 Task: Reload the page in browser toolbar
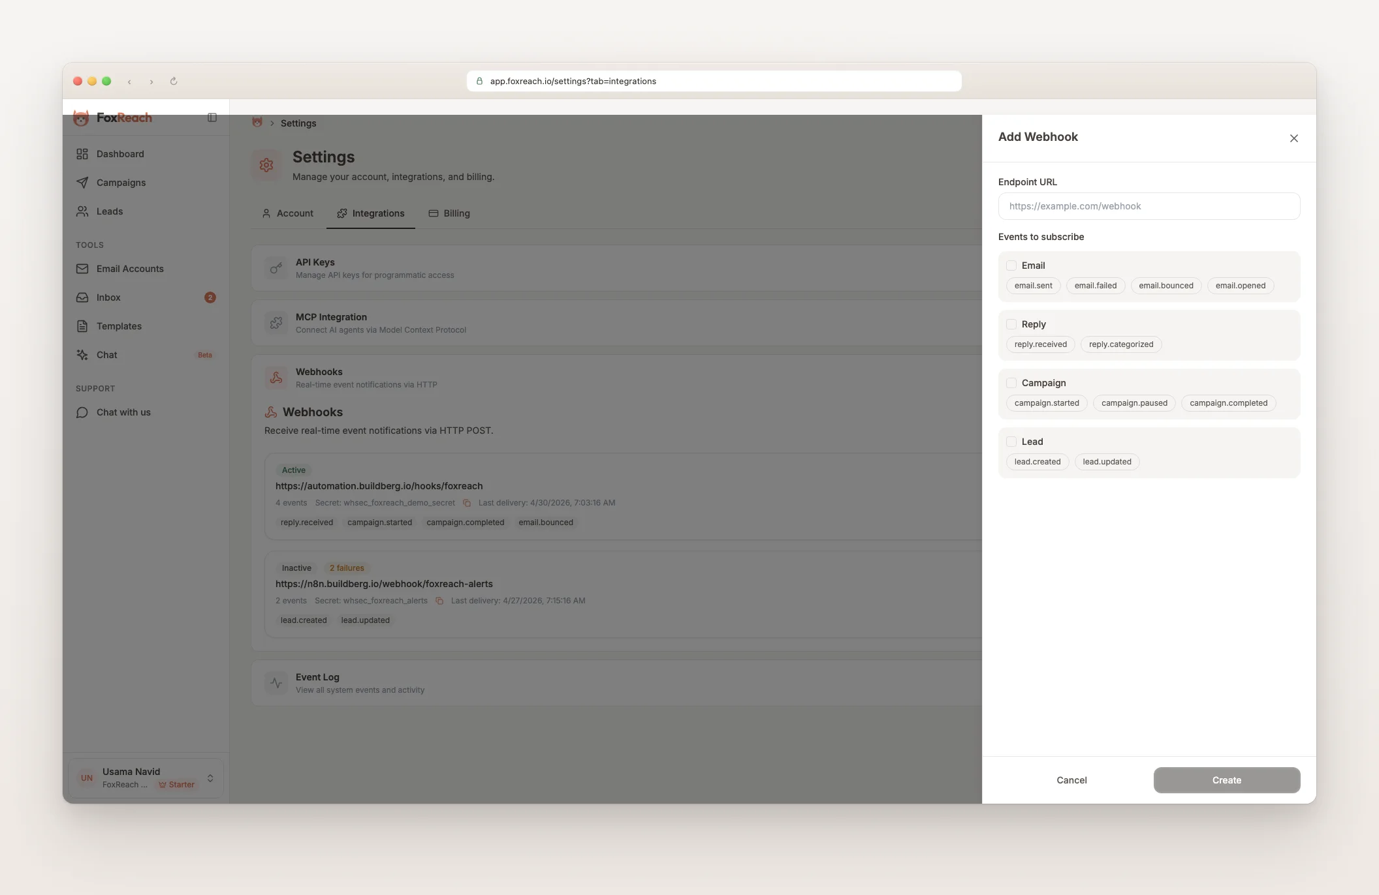pyautogui.click(x=174, y=82)
